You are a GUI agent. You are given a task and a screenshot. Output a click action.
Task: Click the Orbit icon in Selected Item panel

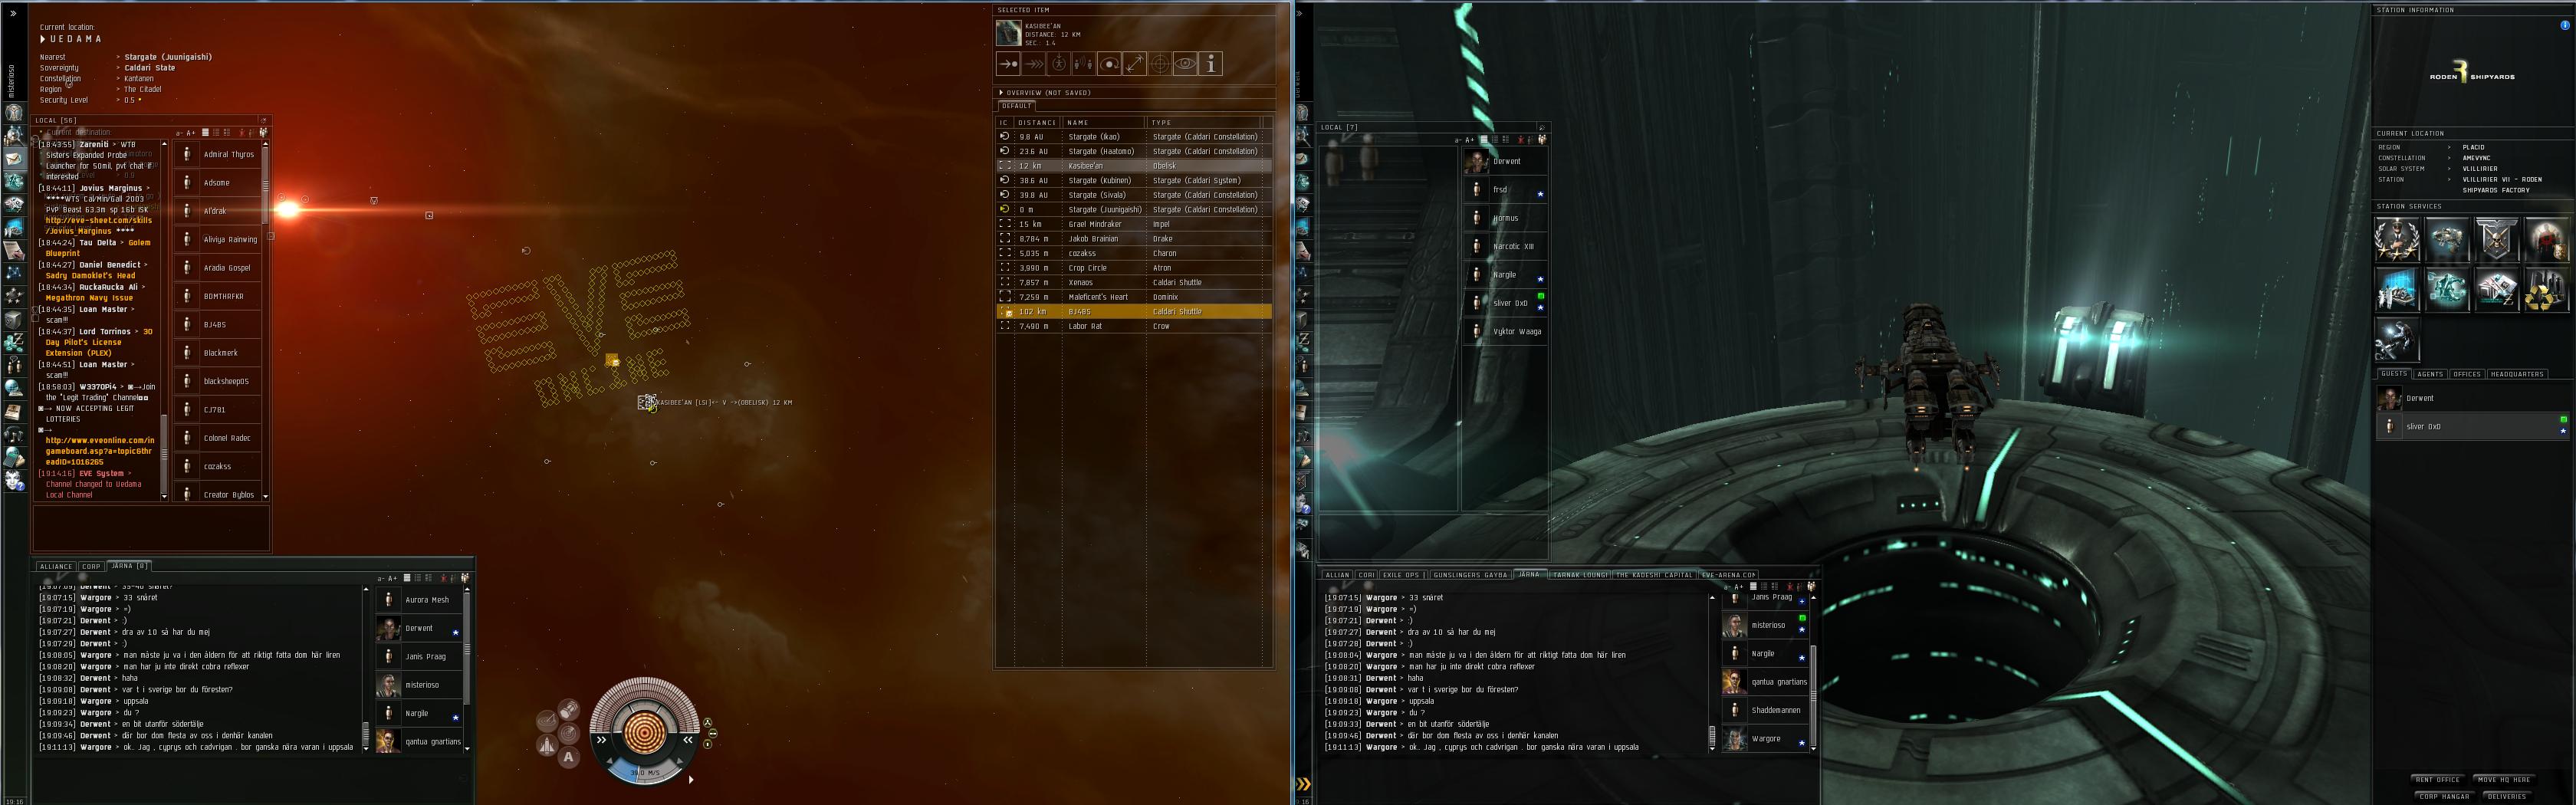click(x=1109, y=64)
